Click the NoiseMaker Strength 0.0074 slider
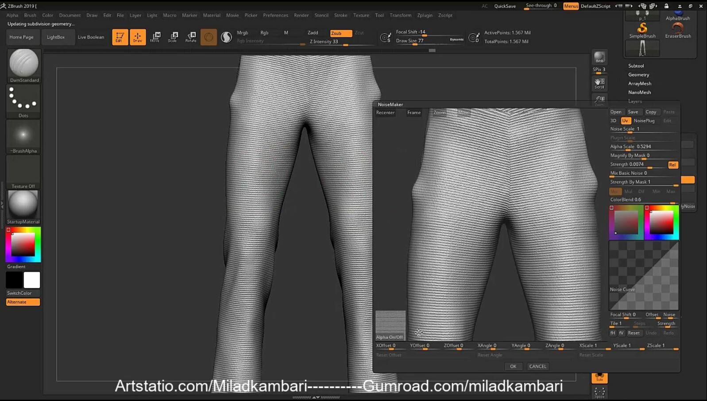707x401 pixels. pos(637,165)
